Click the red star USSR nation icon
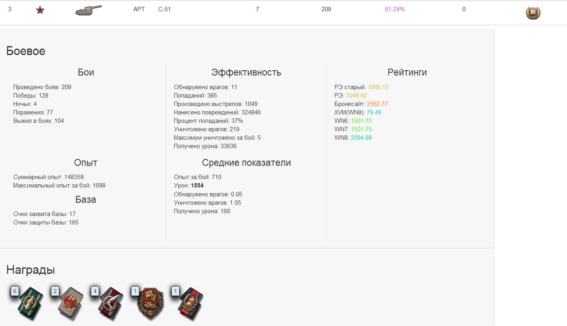The width and height of the screenshot is (567, 326). pyautogui.click(x=40, y=10)
